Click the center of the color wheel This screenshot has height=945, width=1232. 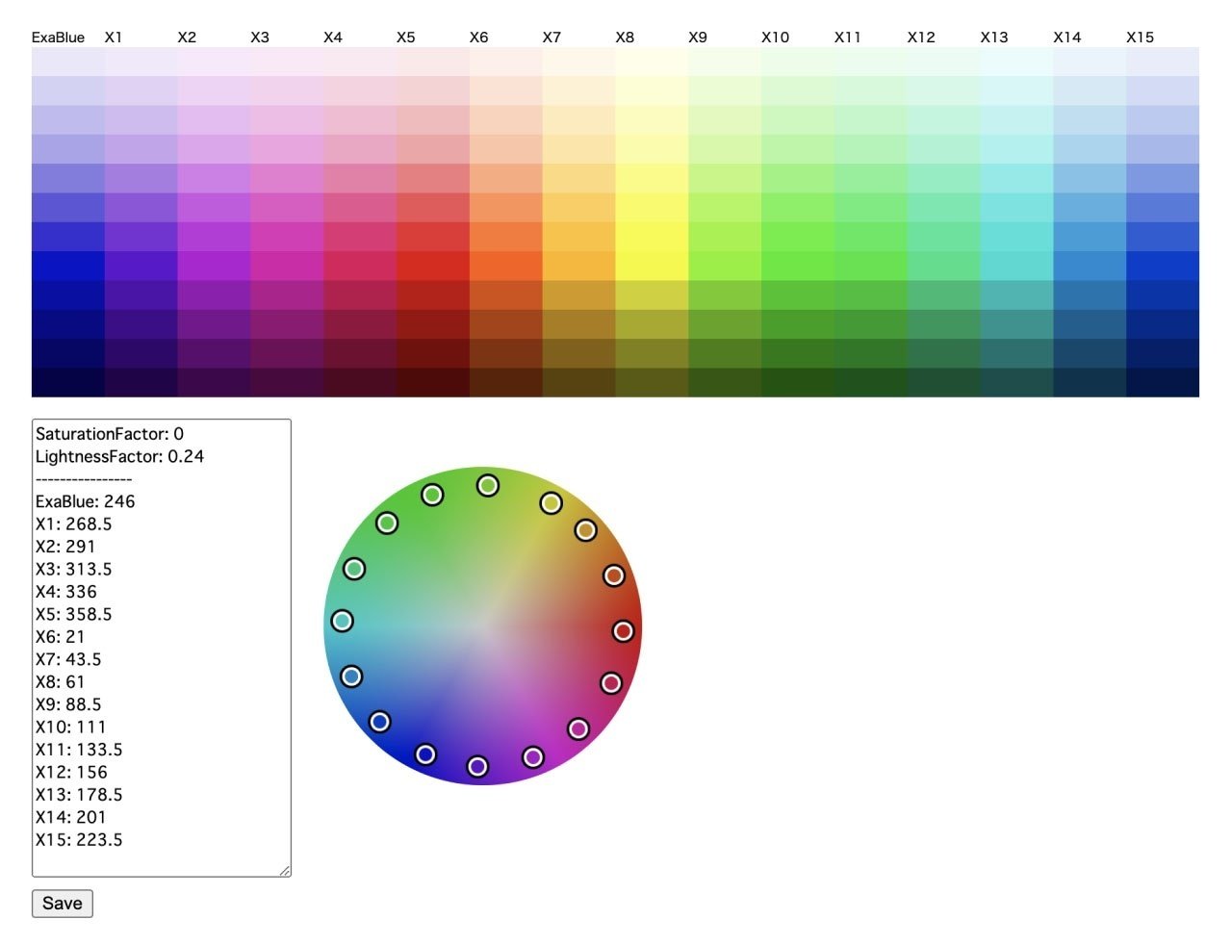click(482, 627)
